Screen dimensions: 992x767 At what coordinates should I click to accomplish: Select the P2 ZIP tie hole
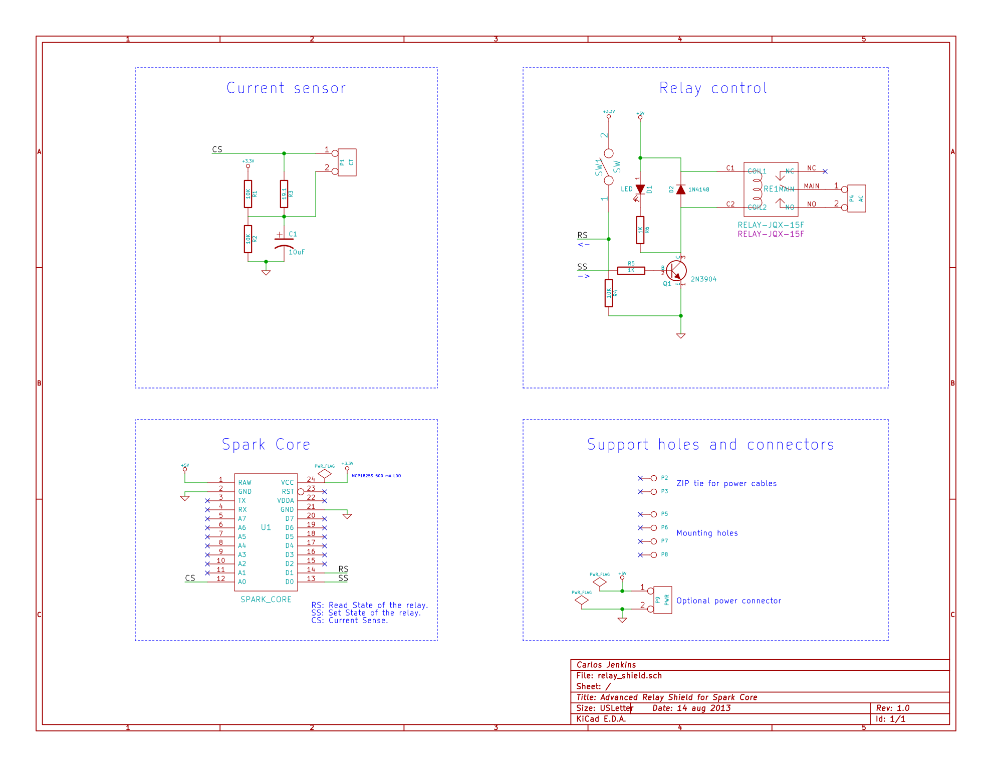[x=653, y=478]
